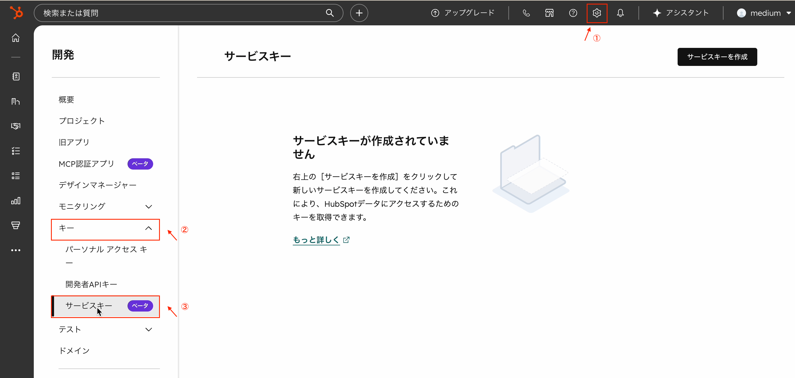Screen dimensions: 795x378
Task: Collapse the キー section
Action: (x=106, y=228)
